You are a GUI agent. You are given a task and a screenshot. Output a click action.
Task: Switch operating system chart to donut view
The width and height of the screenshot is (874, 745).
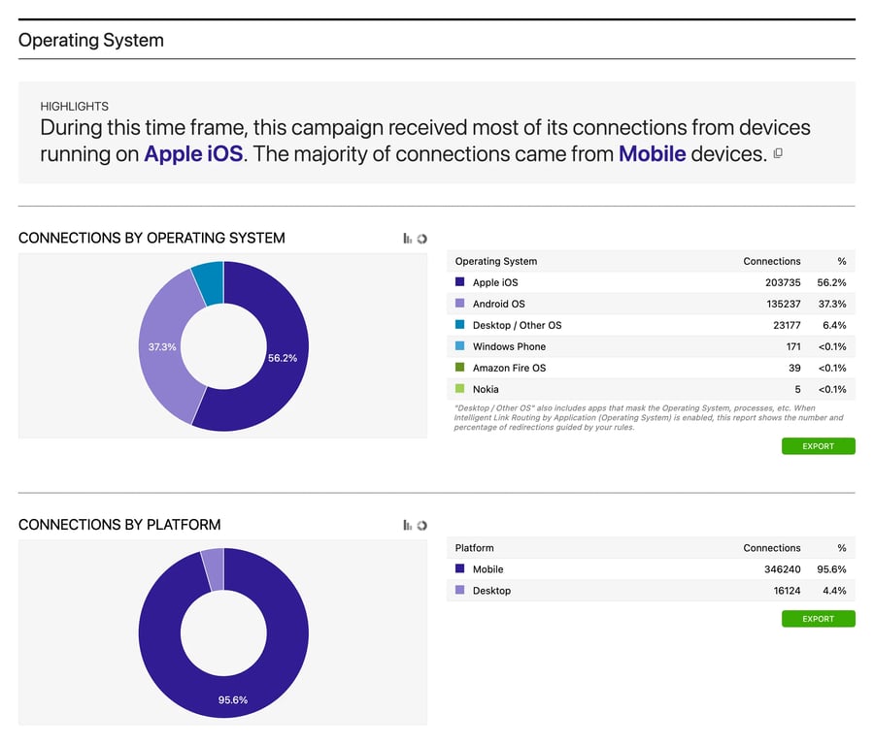(x=422, y=239)
